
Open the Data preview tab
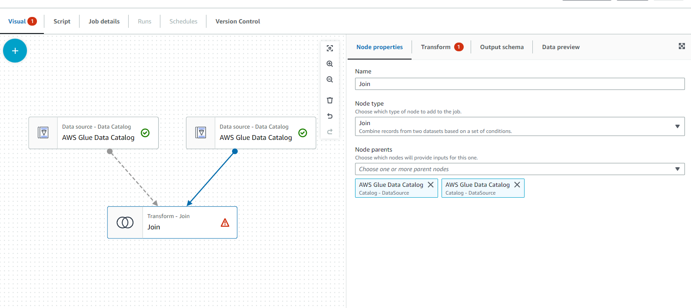click(561, 47)
